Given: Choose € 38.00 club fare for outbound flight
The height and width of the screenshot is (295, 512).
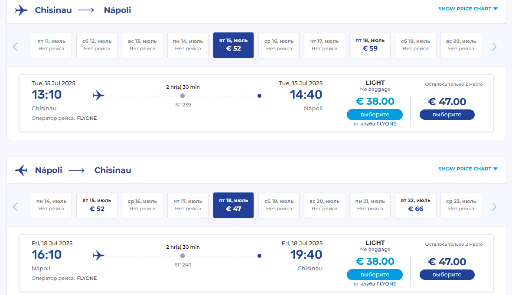Looking at the screenshot, I should pos(375,115).
